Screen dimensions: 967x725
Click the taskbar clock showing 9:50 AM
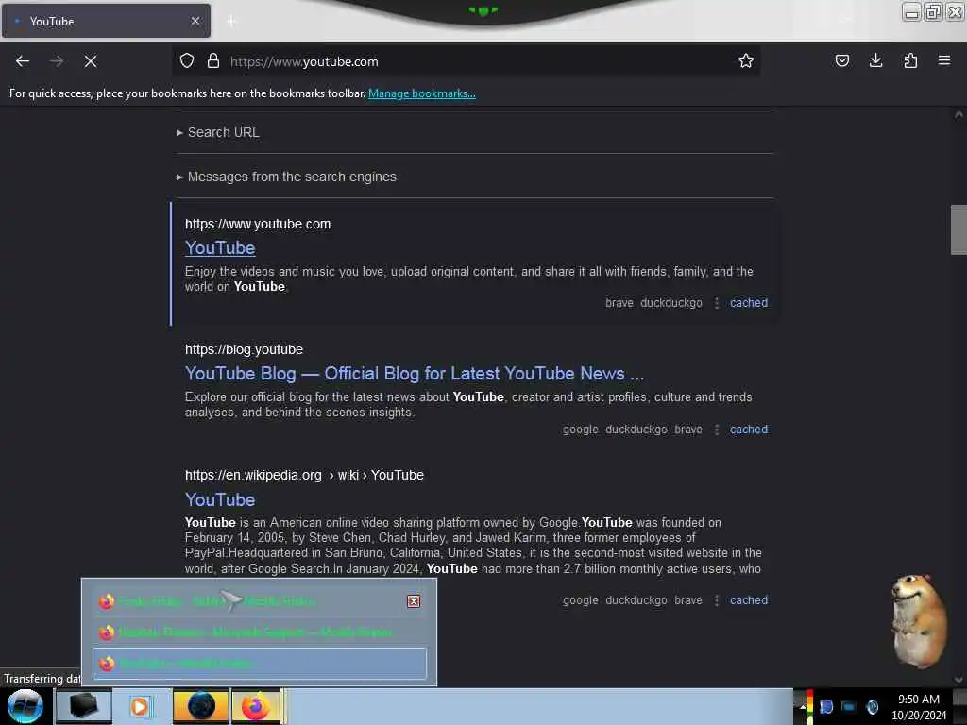[x=918, y=706]
